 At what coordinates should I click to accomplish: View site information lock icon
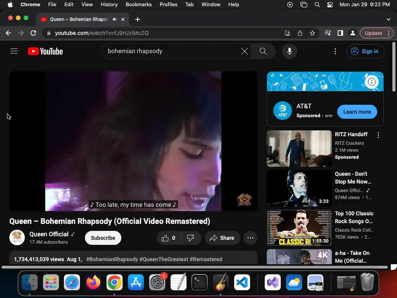pos(49,33)
